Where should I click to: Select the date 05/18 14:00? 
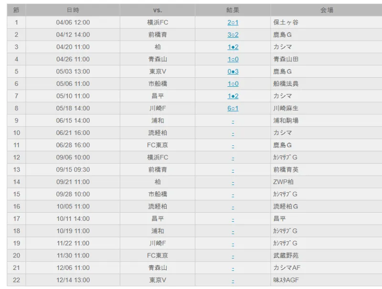point(73,108)
